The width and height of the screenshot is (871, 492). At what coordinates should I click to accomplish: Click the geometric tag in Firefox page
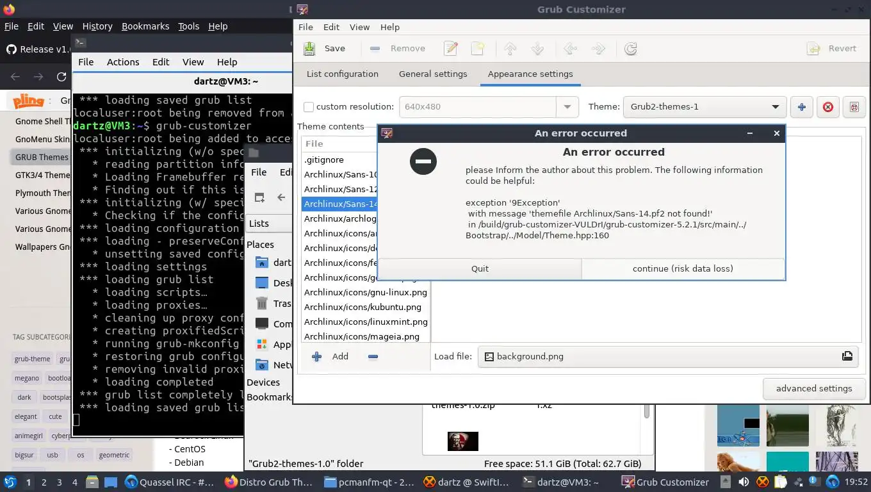[114, 455]
